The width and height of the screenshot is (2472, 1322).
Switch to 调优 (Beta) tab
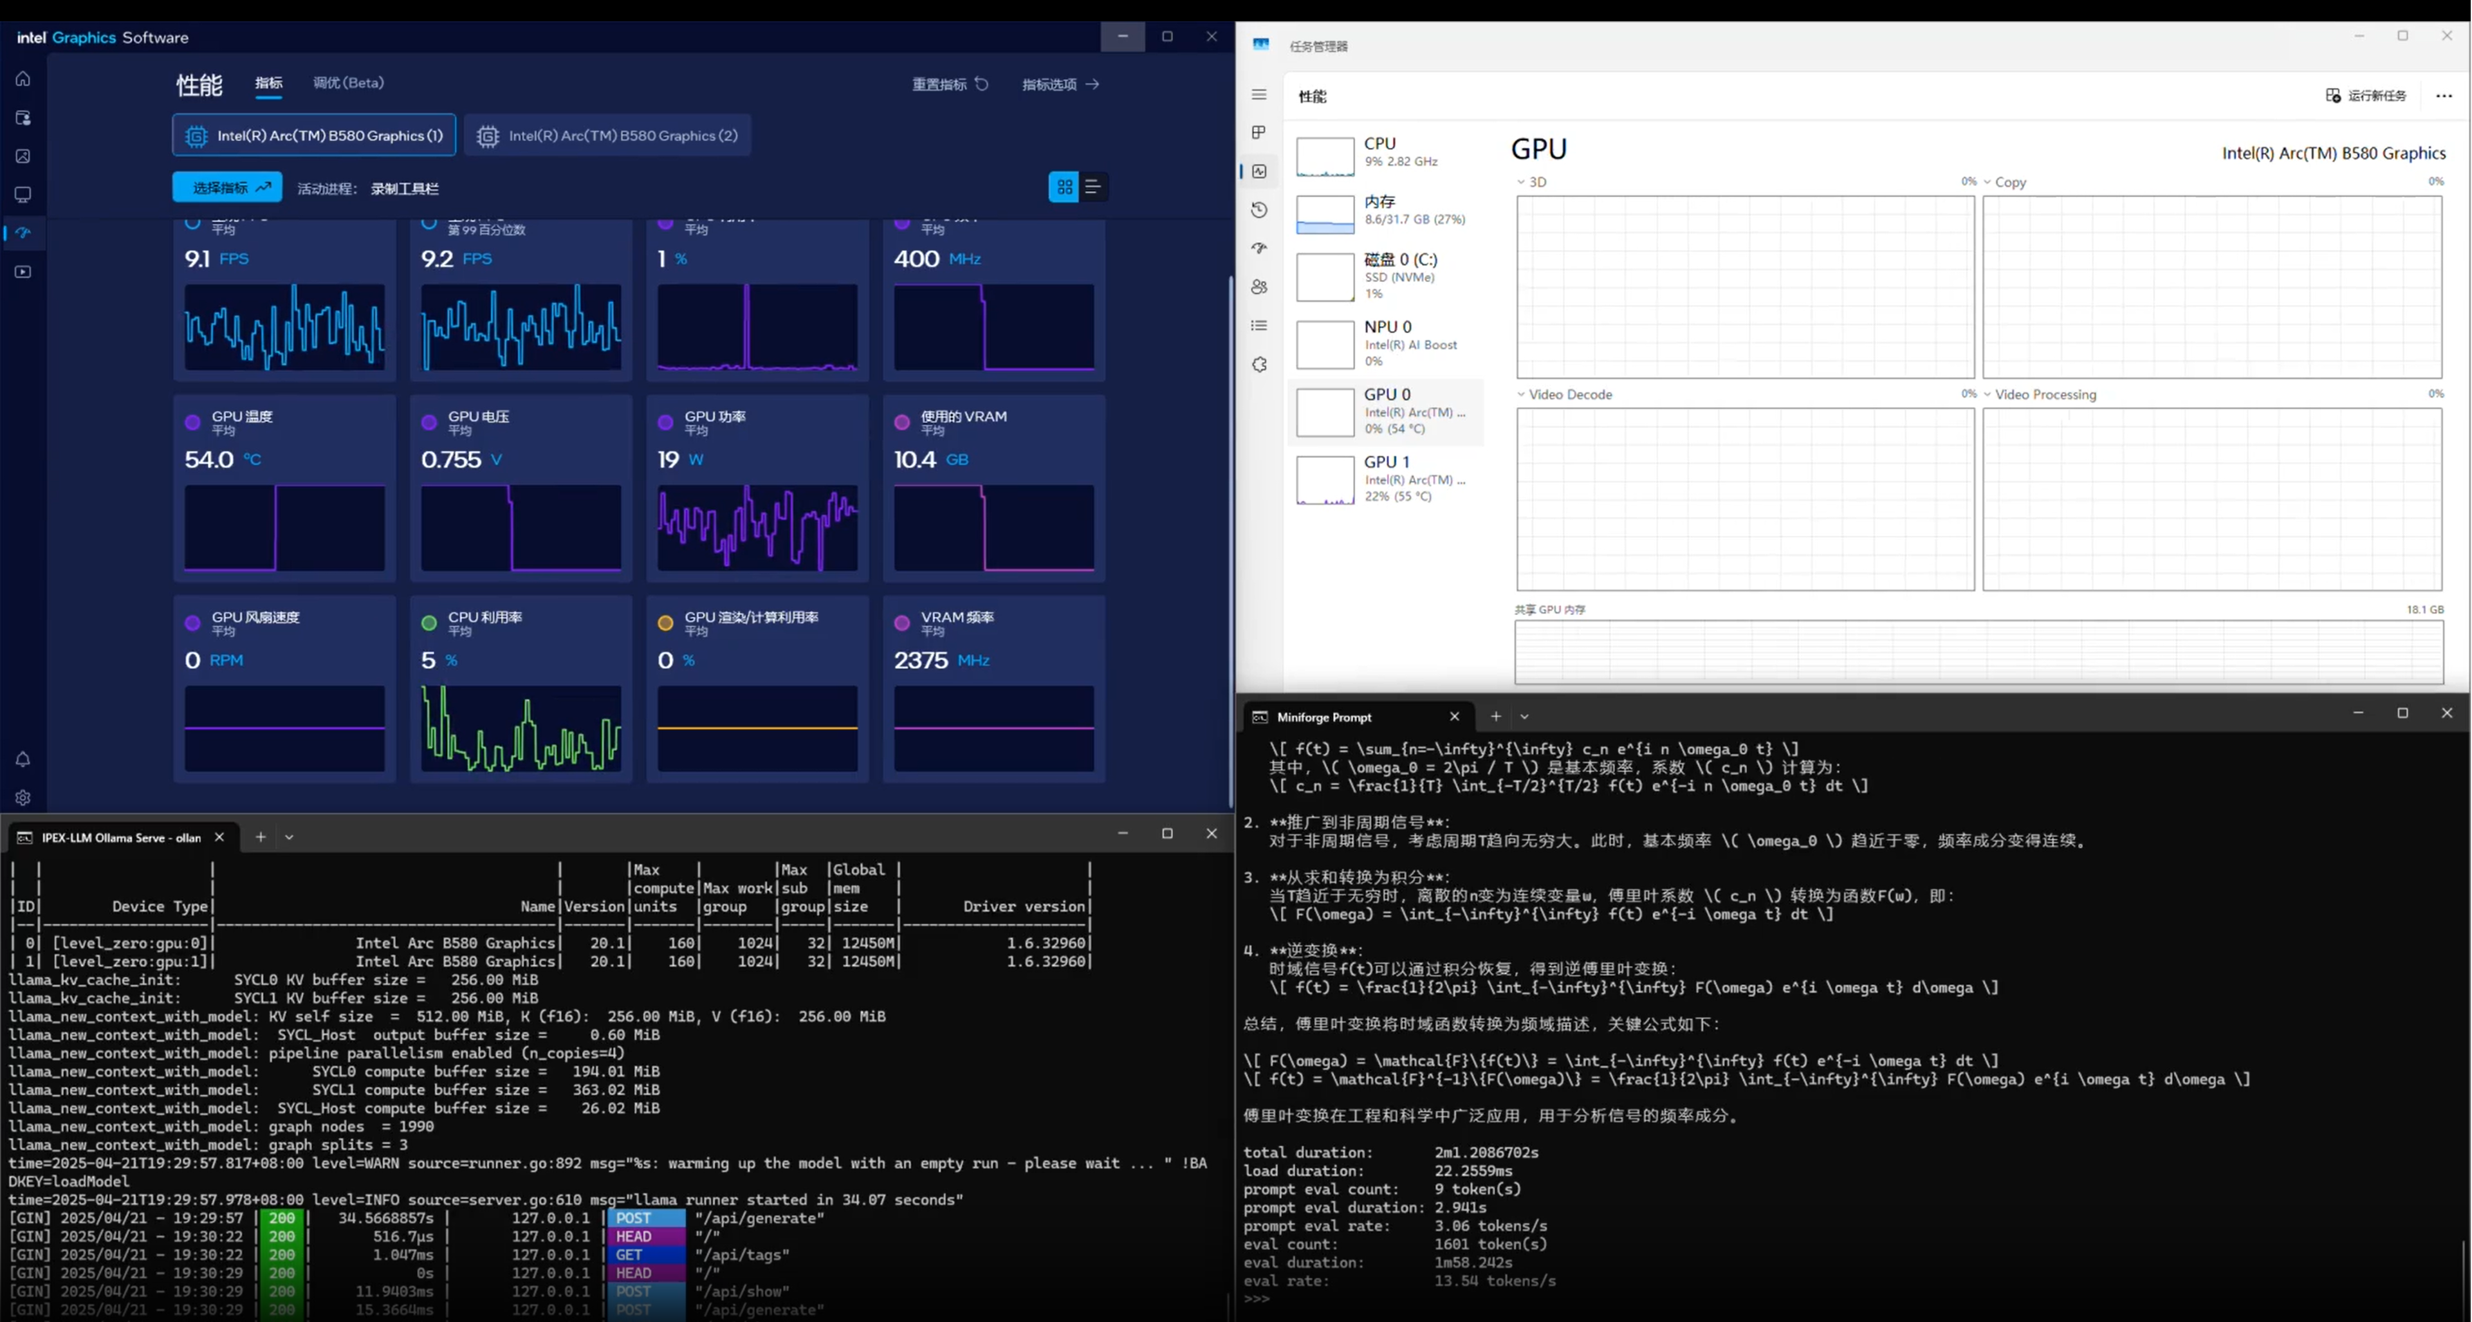[x=348, y=84]
